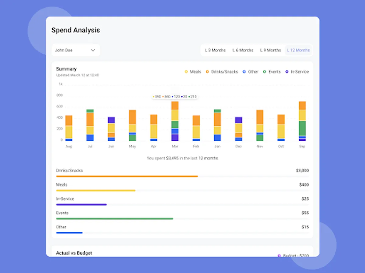Click the Oct stacked bar
The height and width of the screenshot is (273, 365).
(x=281, y=128)
